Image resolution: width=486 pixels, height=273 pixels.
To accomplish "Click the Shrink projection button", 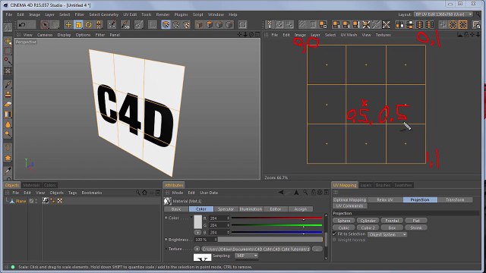I will click(416, 227).
